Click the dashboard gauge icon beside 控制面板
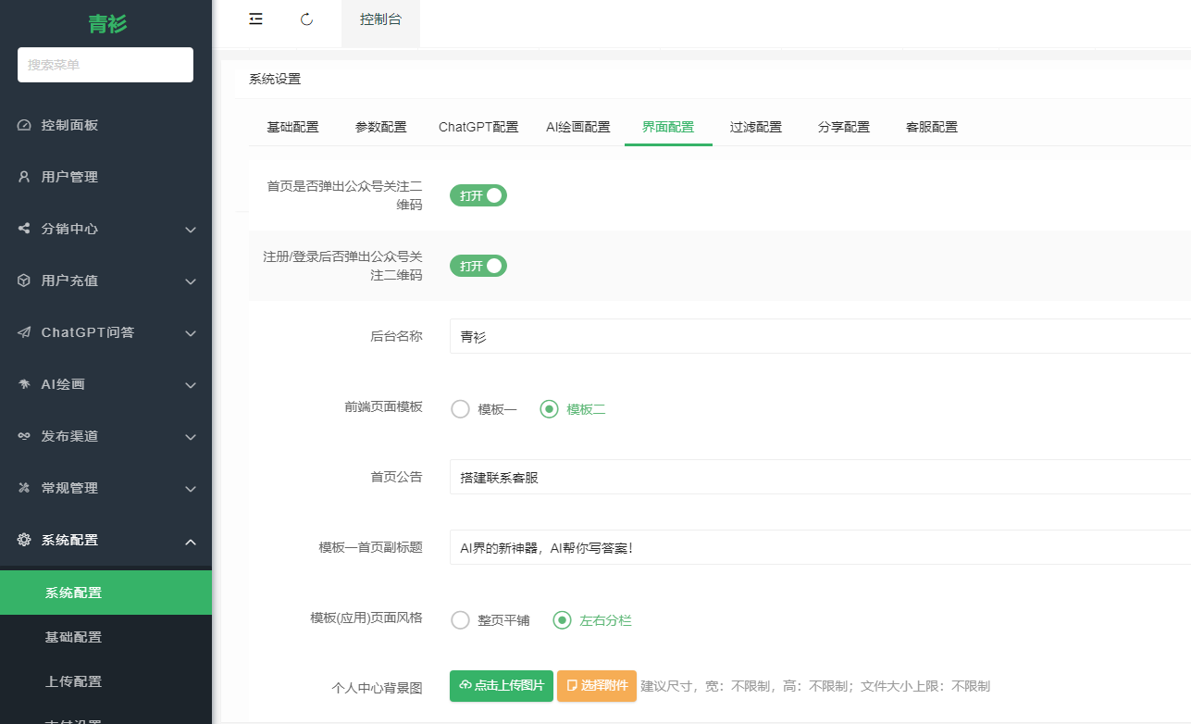Image resolution: width=1191 pixels, height=724 pixels. pyautogui.click(x=24, y=125)
